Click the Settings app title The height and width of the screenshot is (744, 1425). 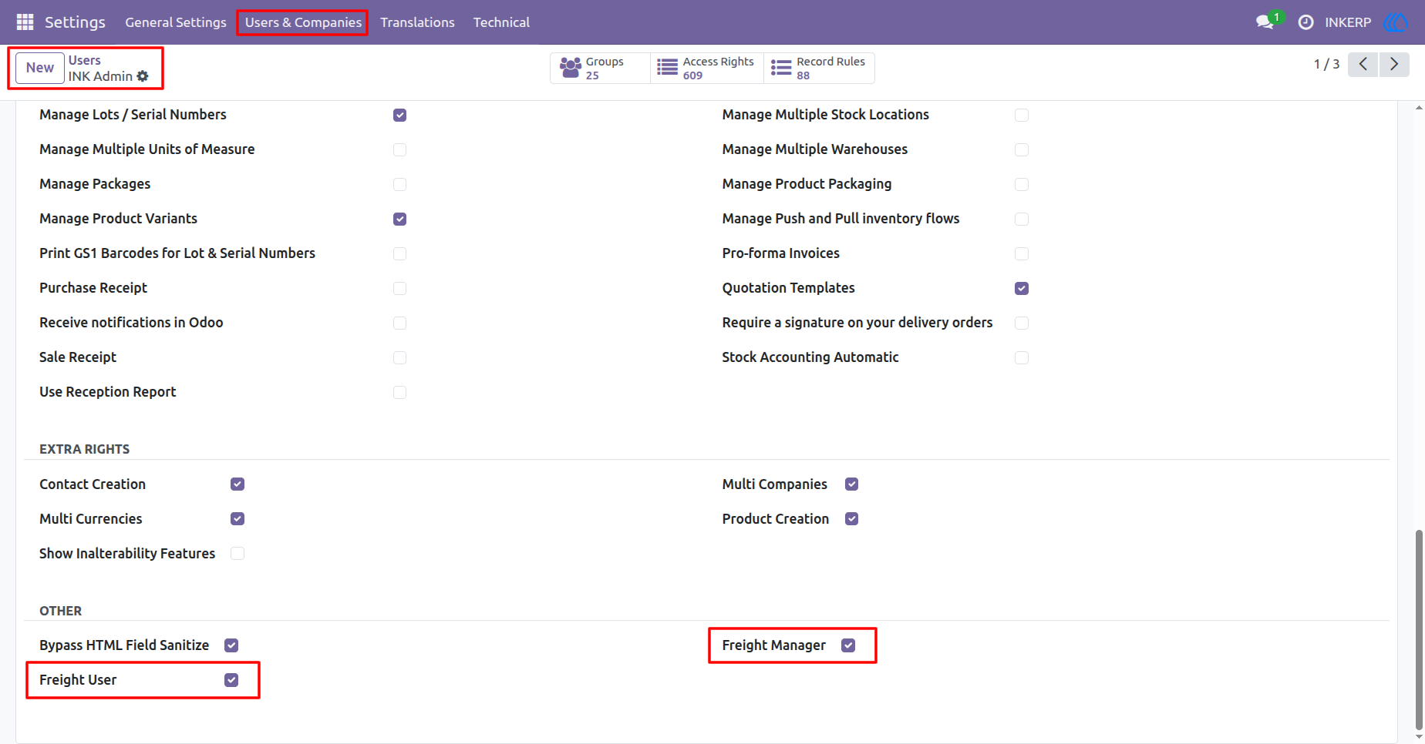click(75, 22)
